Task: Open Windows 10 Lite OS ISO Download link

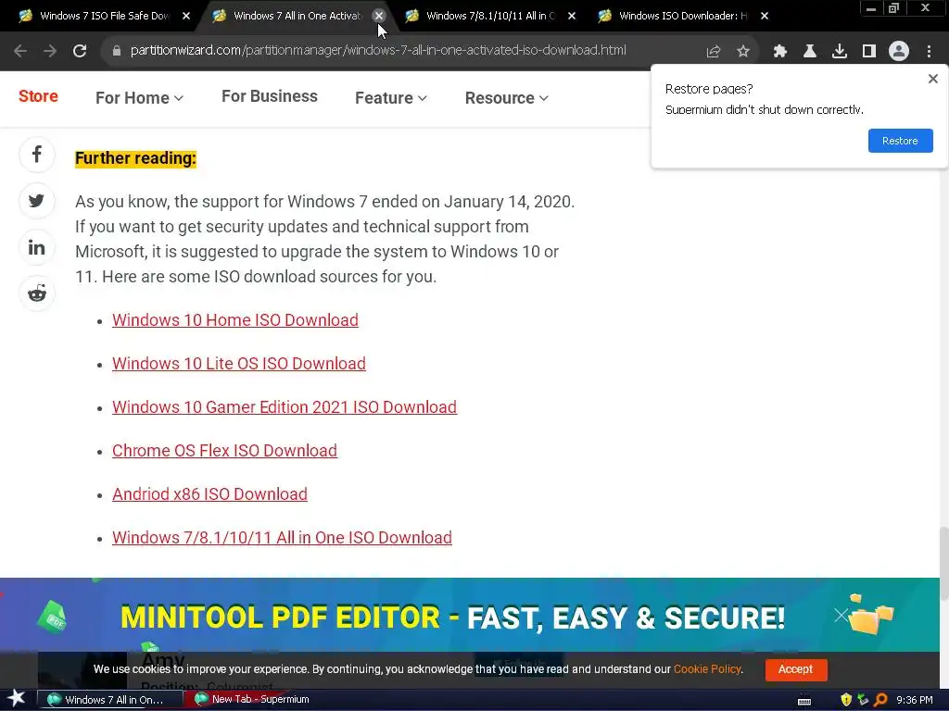Action: [x=238, y=363]
